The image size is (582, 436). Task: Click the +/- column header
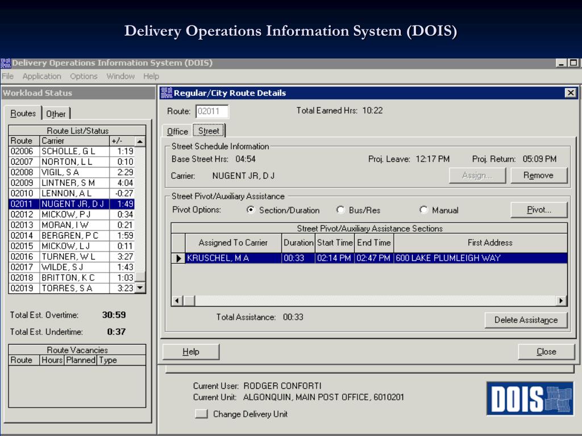coord(122,141)
